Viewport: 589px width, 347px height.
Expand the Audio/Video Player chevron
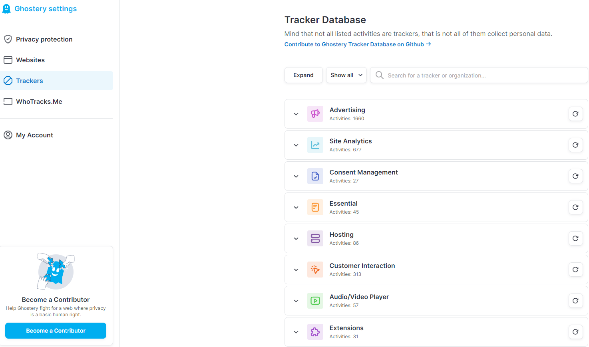[296, 301]
